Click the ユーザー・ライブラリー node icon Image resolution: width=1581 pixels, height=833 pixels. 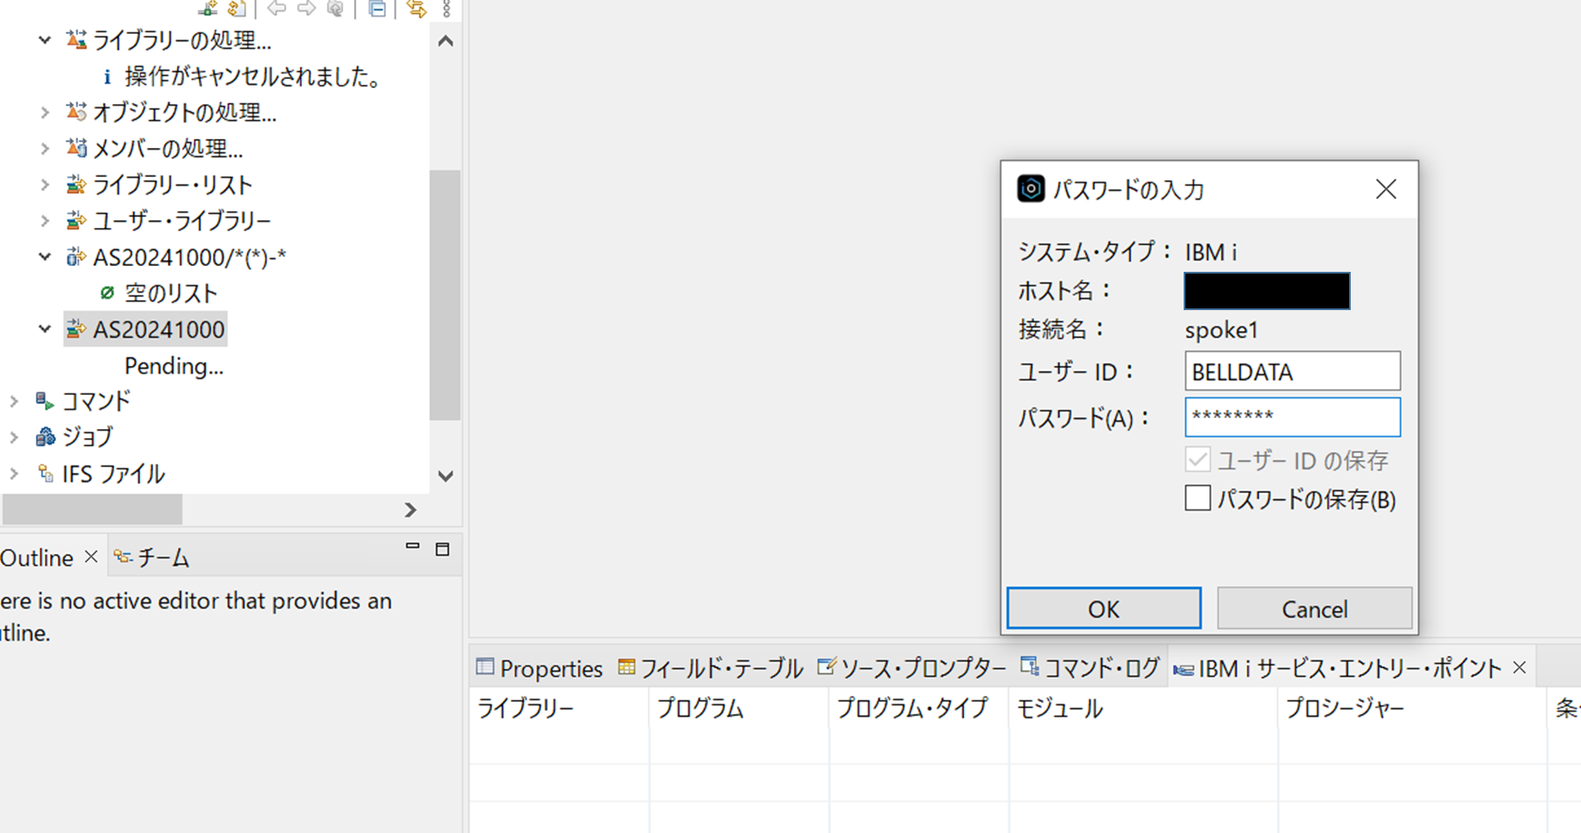(x=76, y=220)
